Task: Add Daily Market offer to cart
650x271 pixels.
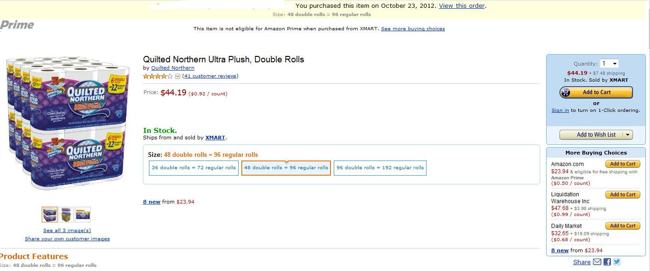Action: click(x=622, y=226)
